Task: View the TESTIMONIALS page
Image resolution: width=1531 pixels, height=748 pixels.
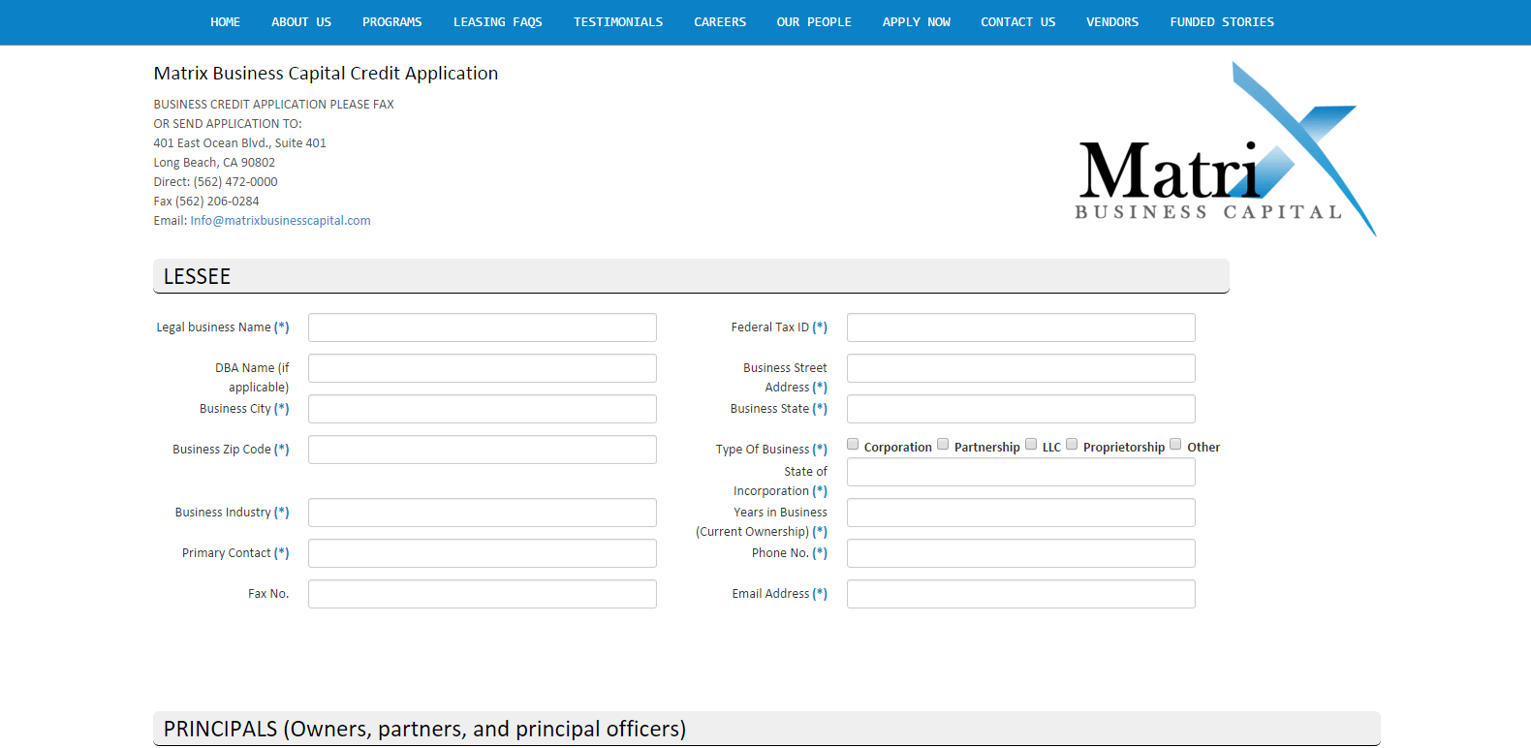Action: pos(618,22)
